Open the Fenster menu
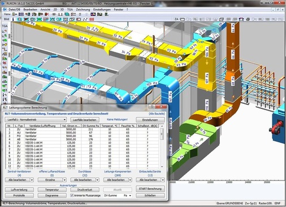286x207 pixels. (119, 10)
